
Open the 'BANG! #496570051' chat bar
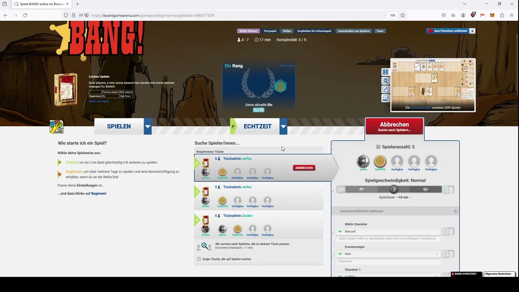466,274
